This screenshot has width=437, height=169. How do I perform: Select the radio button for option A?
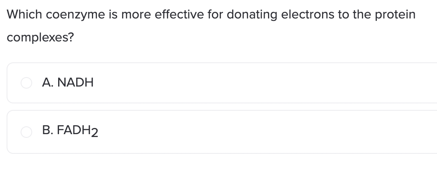point(26,83)
